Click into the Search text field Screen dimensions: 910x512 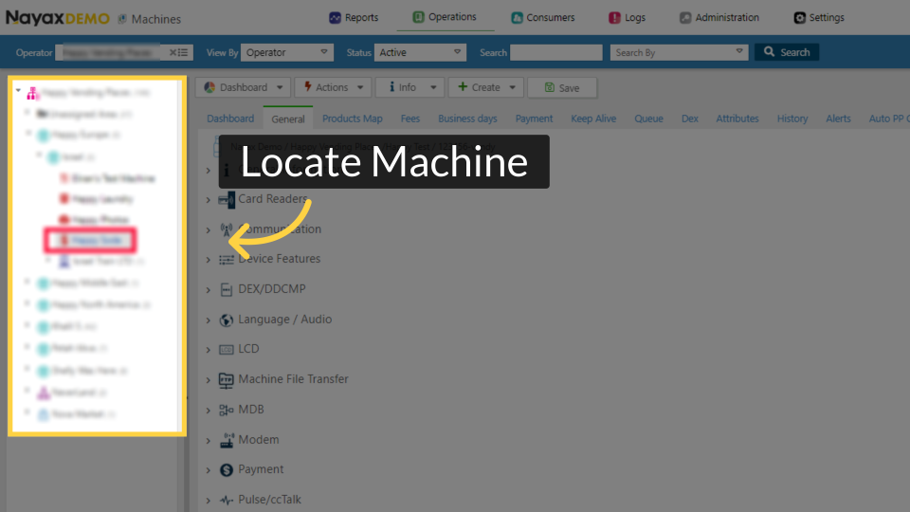pos(555,53)
